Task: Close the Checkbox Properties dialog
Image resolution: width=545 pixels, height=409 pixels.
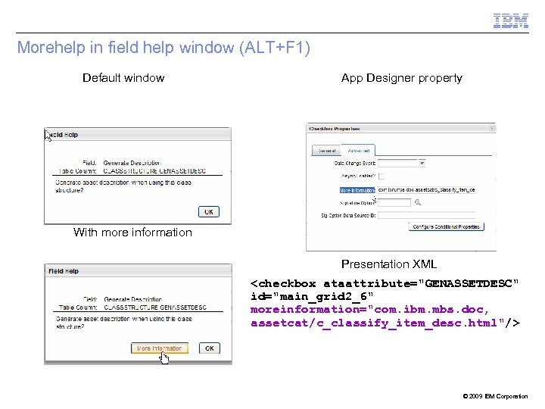Action: 492,128
